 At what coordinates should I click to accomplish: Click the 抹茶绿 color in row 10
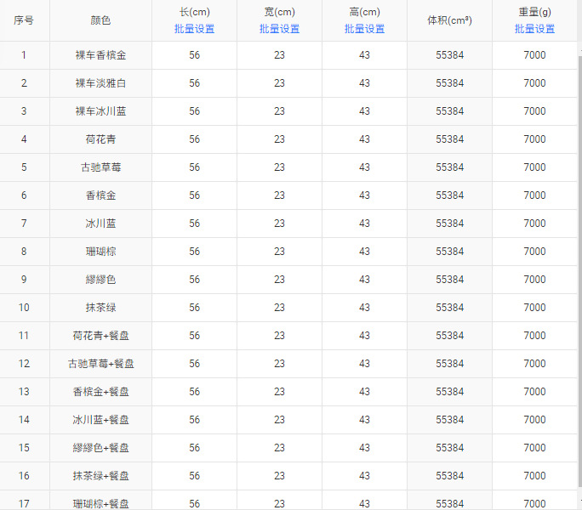[100, 308]
